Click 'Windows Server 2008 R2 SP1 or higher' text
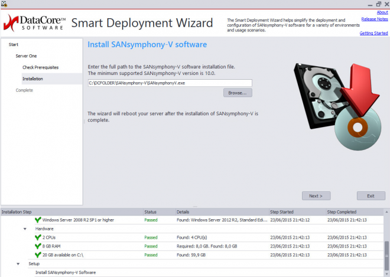 [x=78, y=220]
